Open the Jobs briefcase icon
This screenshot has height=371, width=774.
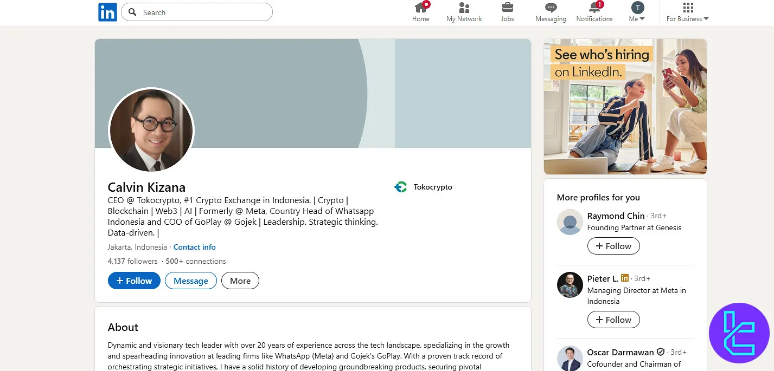click(x=508, y=7)
